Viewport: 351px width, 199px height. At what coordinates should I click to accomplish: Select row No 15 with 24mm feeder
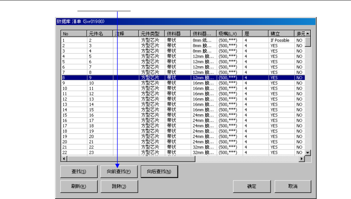pyautogui.click(x=183, y=115)
